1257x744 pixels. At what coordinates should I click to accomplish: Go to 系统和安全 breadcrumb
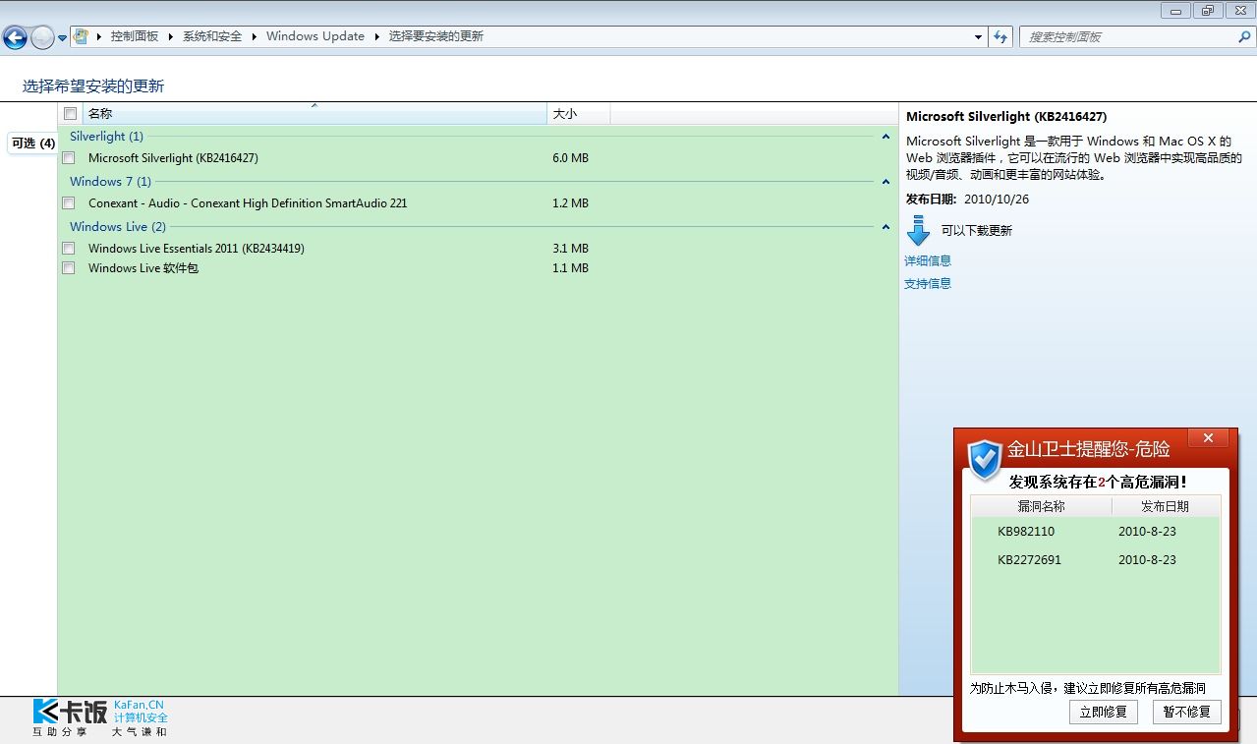point(212,36)
